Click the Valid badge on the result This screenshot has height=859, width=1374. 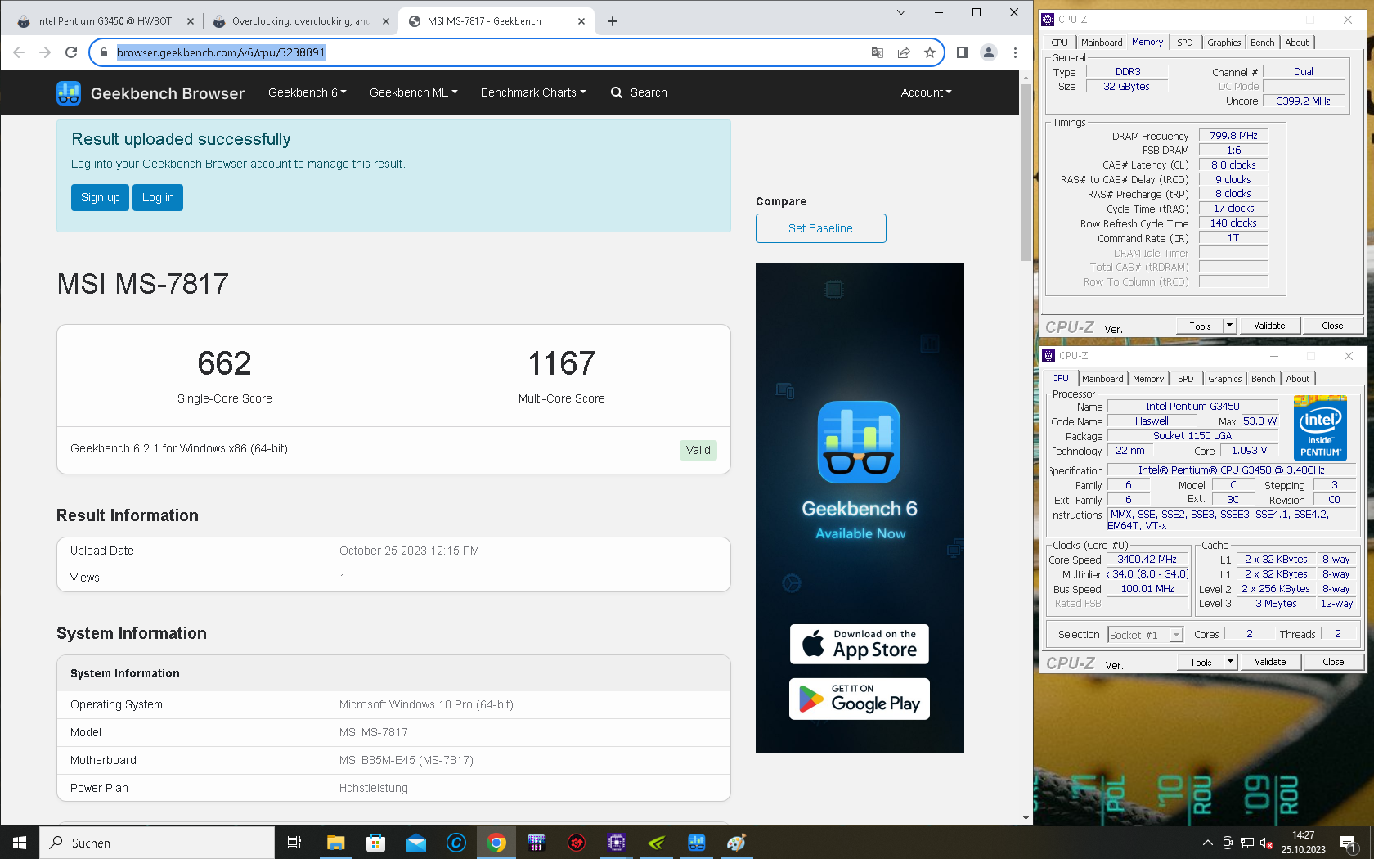coord(698,450)
